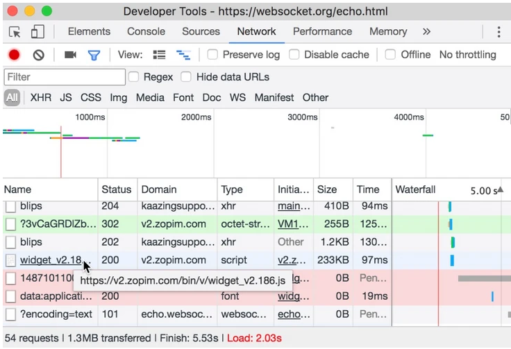Screen dimensions: 511x349
Task: Filter requests by WS
Action: click(x=237, y=98)
